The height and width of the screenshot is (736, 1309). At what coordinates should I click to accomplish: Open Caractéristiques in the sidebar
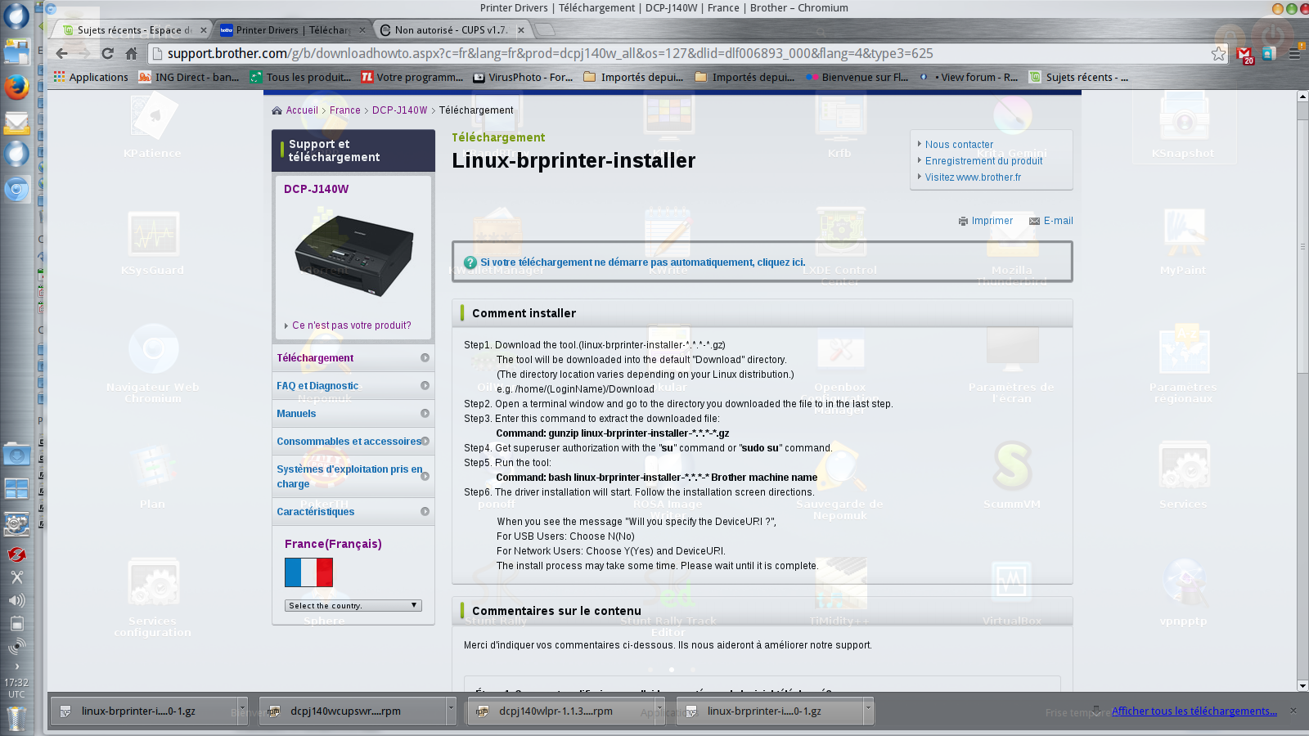(x=353, y=512)
